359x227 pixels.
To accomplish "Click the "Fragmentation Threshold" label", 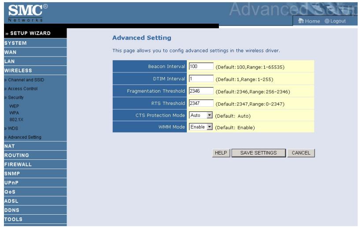I will click(x=156, y=91).
